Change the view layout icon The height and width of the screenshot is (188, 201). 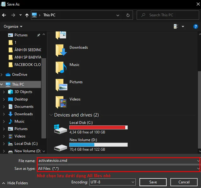tap(176, 26)
